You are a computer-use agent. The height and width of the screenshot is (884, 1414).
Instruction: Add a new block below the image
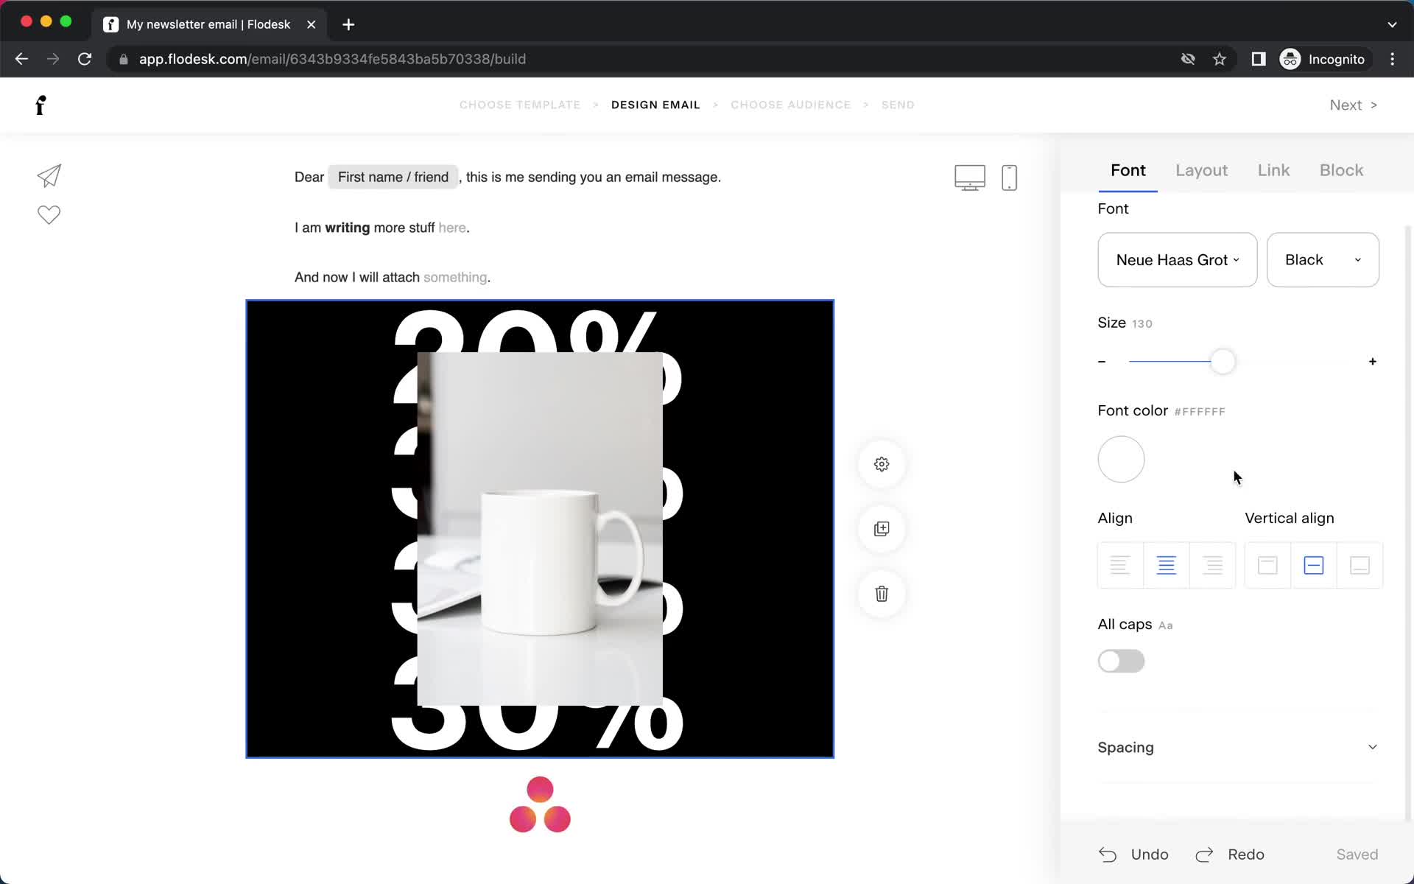881,528
